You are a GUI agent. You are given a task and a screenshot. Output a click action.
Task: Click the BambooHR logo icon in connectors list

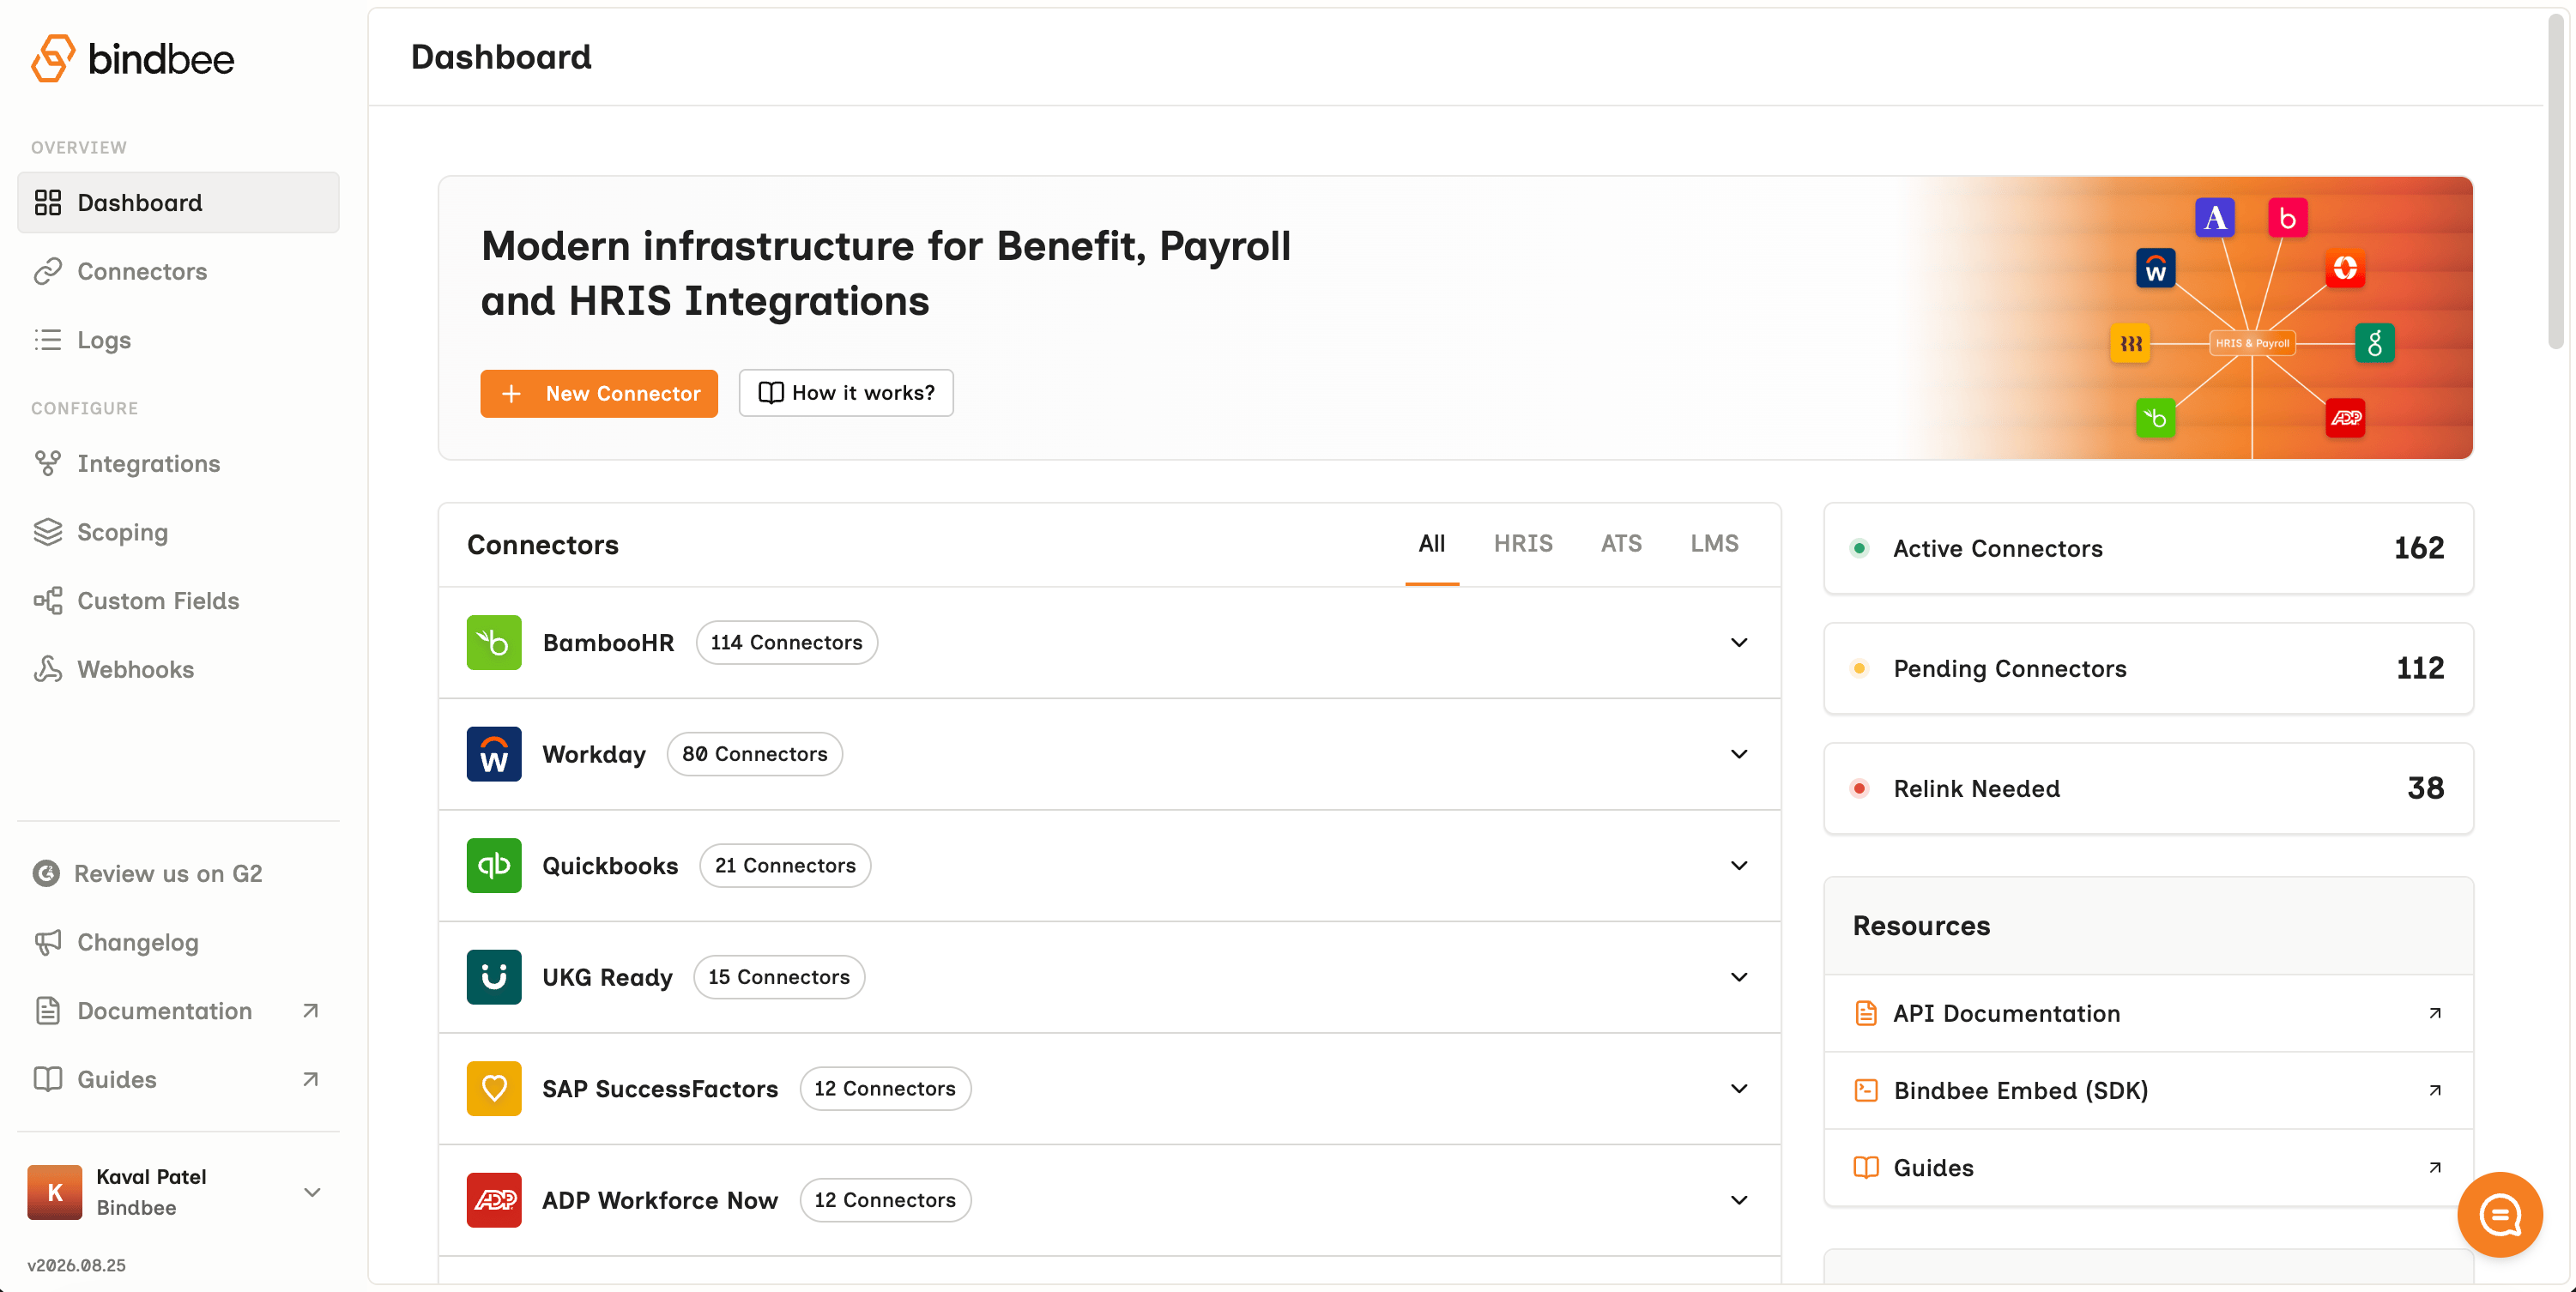(494, 642)
